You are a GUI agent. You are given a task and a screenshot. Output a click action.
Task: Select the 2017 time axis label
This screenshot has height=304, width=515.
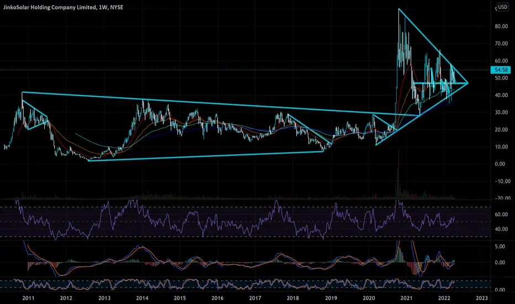[x=255, y=297]
